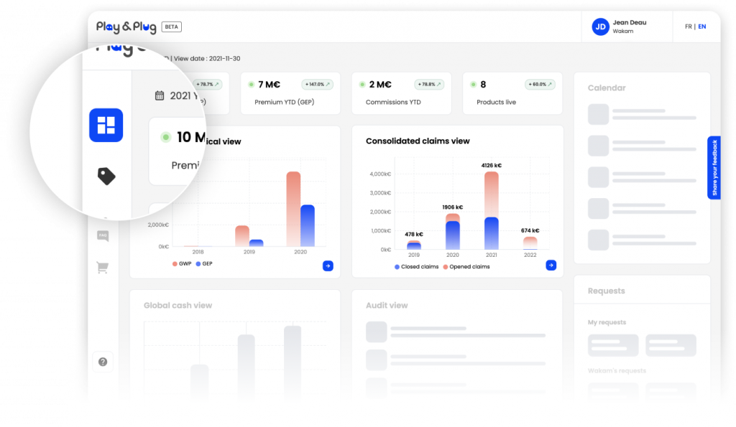Click the 2 M€ Commissions YTD value
The image size is (736, 427).
pos(380,85)
